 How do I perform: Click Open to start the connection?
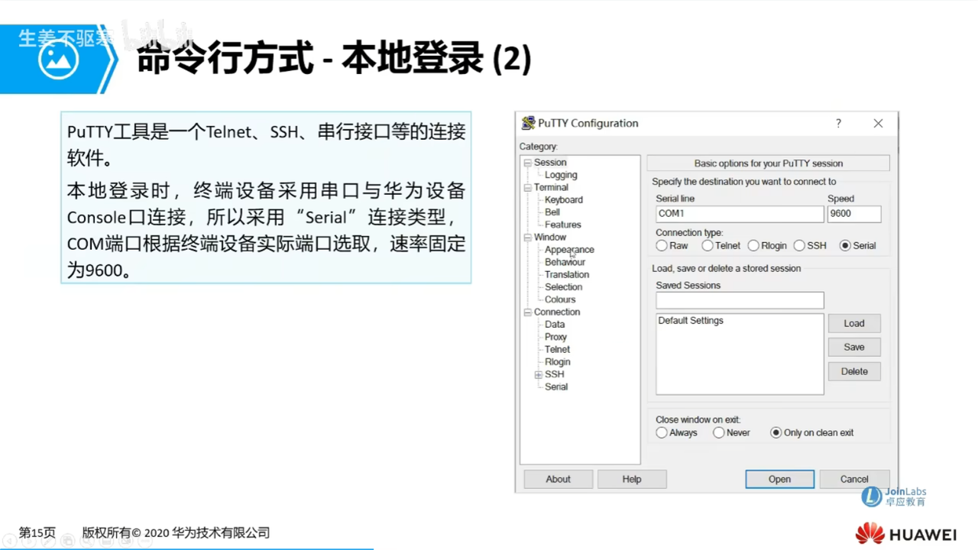coord(779,479)
